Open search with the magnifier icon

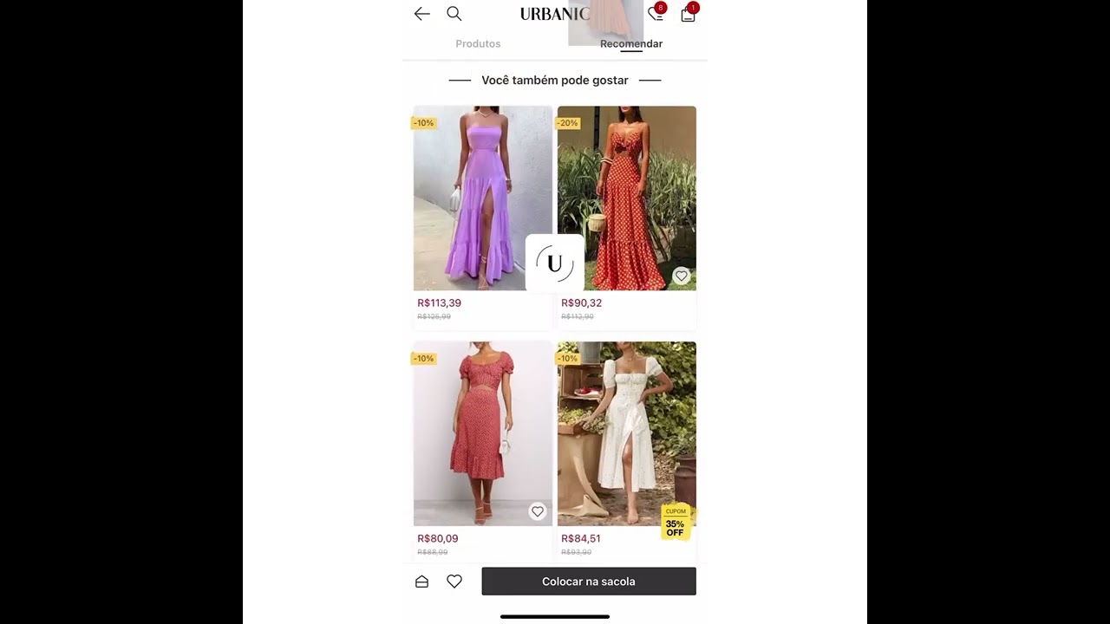pos(454,14)
